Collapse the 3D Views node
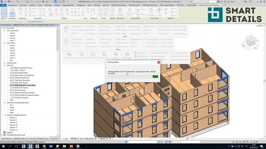Viewport: 266px width, 149px height. (5, 65)
